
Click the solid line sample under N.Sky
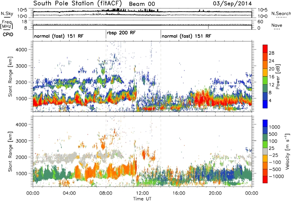coord(7,17)
